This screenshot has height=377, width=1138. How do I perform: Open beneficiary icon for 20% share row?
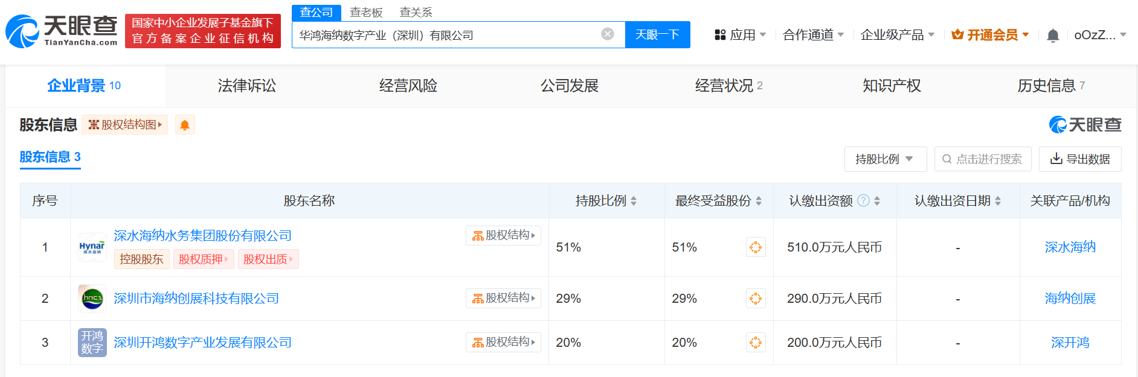coord(755,343)
